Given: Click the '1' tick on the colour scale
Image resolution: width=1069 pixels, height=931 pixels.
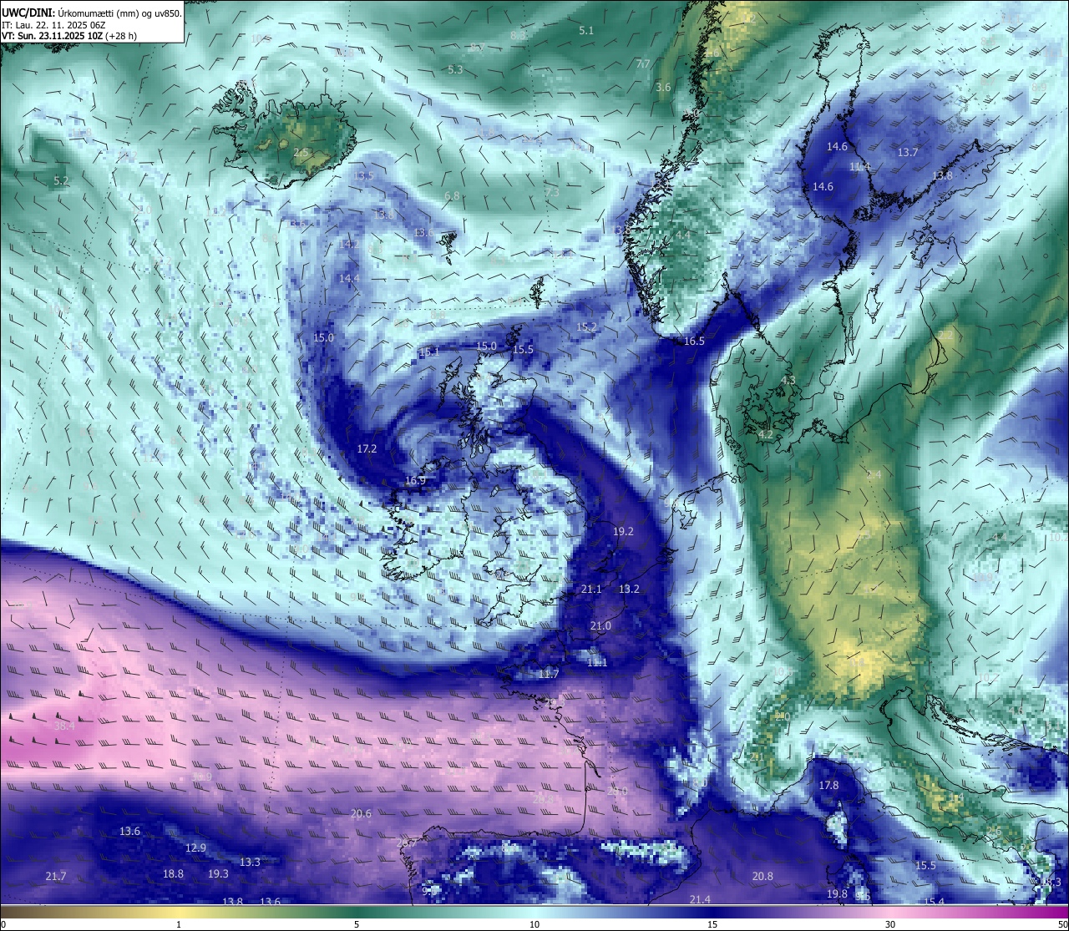Looking at the screenshot, I should click(x=179, y=924).
